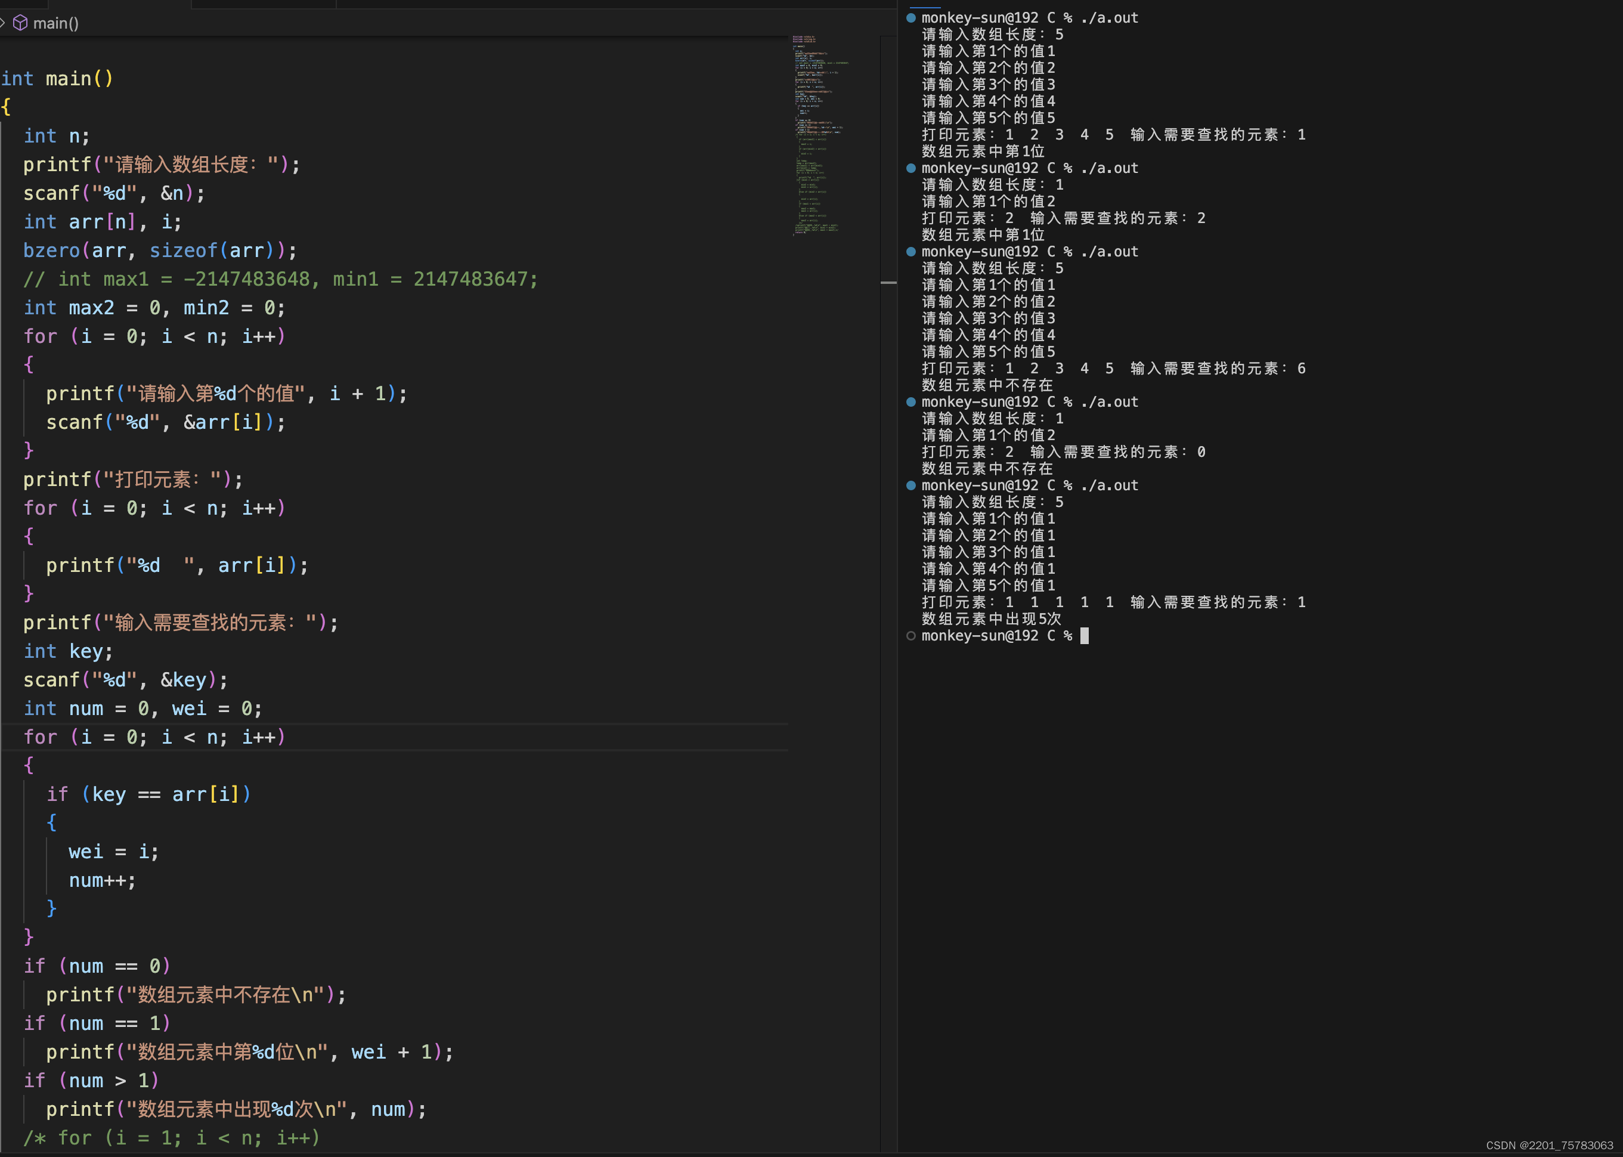Click the main() breadcrumb item
The height and width of the screenshot is (1157, 1623).
click(x=55, y=23)
